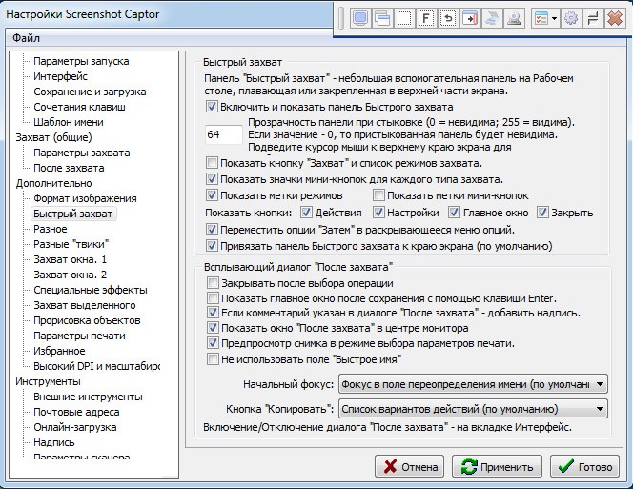633x489 pixels.
Task: Open 'После захвата' tree entry
Action: 69,168
